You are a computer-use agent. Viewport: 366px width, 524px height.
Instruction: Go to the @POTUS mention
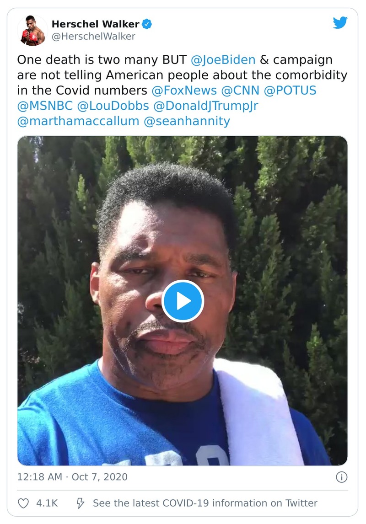point(290,90)
